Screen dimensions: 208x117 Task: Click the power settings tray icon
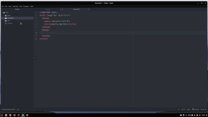coord(200,115)
